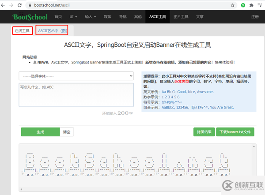Open the 选择字体 font dropdown
This screenshot has width=265, height=195.
coord(76,76)
